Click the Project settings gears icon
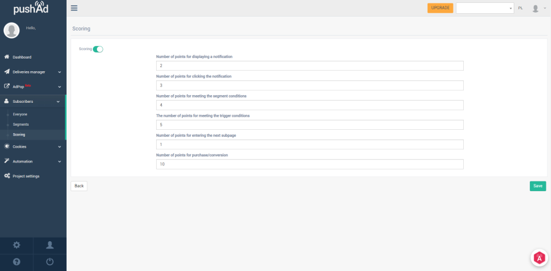This screenshot has height=271, width=551. tap(7, 176)
